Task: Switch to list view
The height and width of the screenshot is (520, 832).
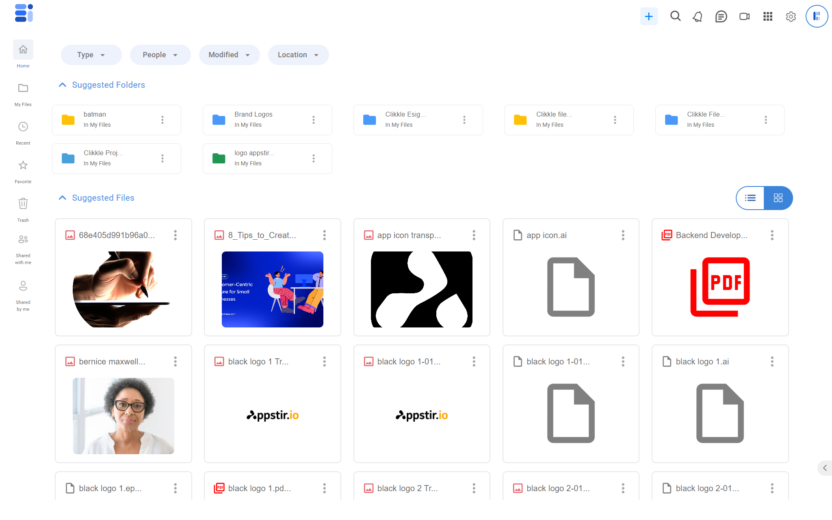Action: [x=750, y=198]
